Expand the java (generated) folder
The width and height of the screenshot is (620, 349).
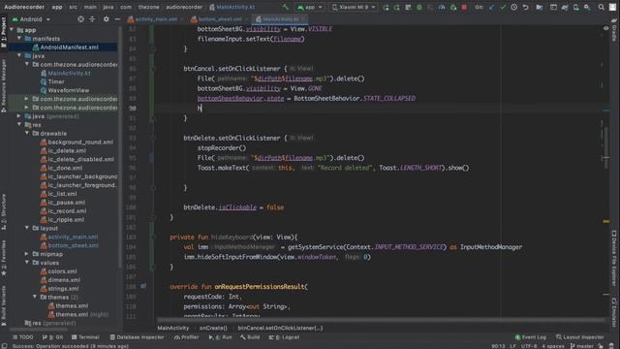(19, 116)
